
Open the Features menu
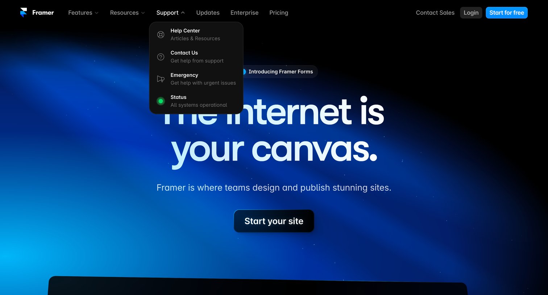click(83, 13)
